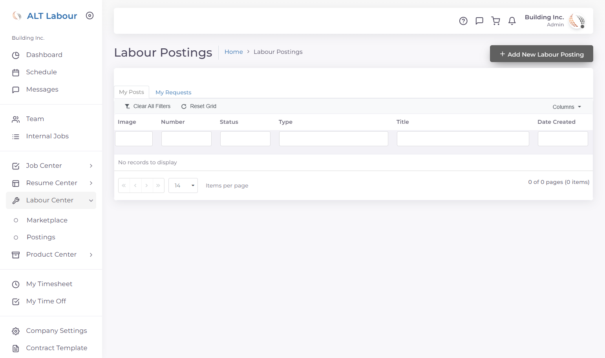Expand the Resume Center menu
605x358 pixels.
(51, 183)
